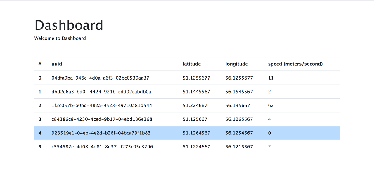Select uuid 923519e1-04eb-4e2d-b26f-04bca79f1b83
The image size is (374, 189).
point(101,133)
